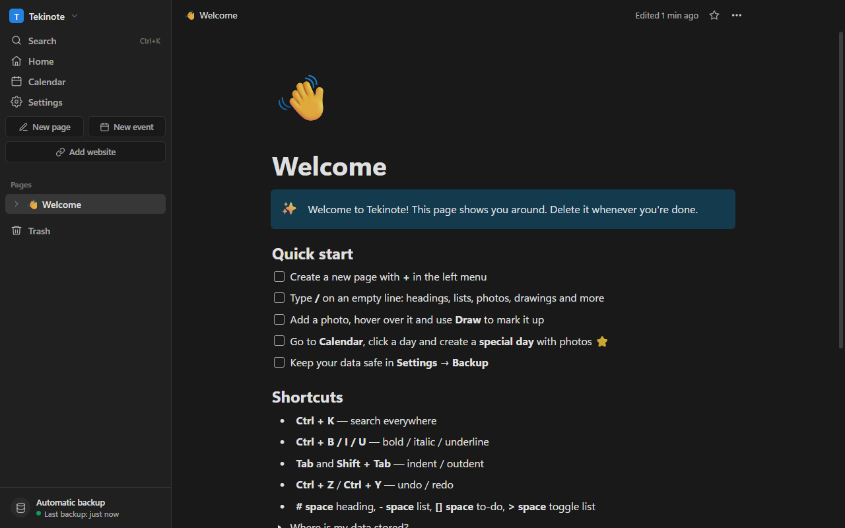Open the Trash
The height and width of the screenshot is (528, 845).
point(85,231)
